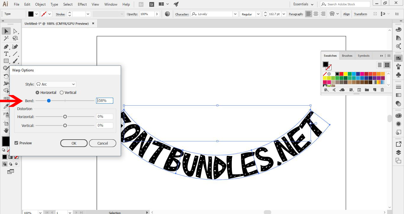The height and width of the screenshot is (214, 404).
Task: Open the stroke weight dropdown
Action: 88,14
